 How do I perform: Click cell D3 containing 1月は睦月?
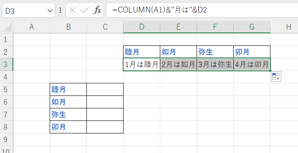tap(141, 65)
